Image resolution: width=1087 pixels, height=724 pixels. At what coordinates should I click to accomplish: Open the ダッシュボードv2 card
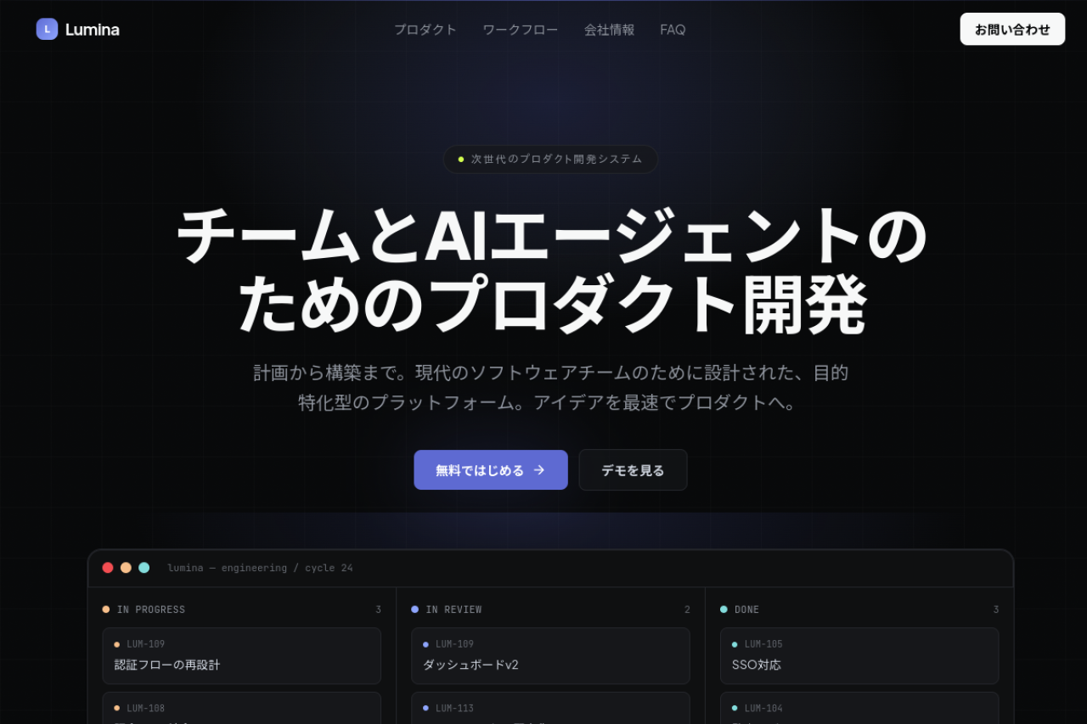coord(550,656)
